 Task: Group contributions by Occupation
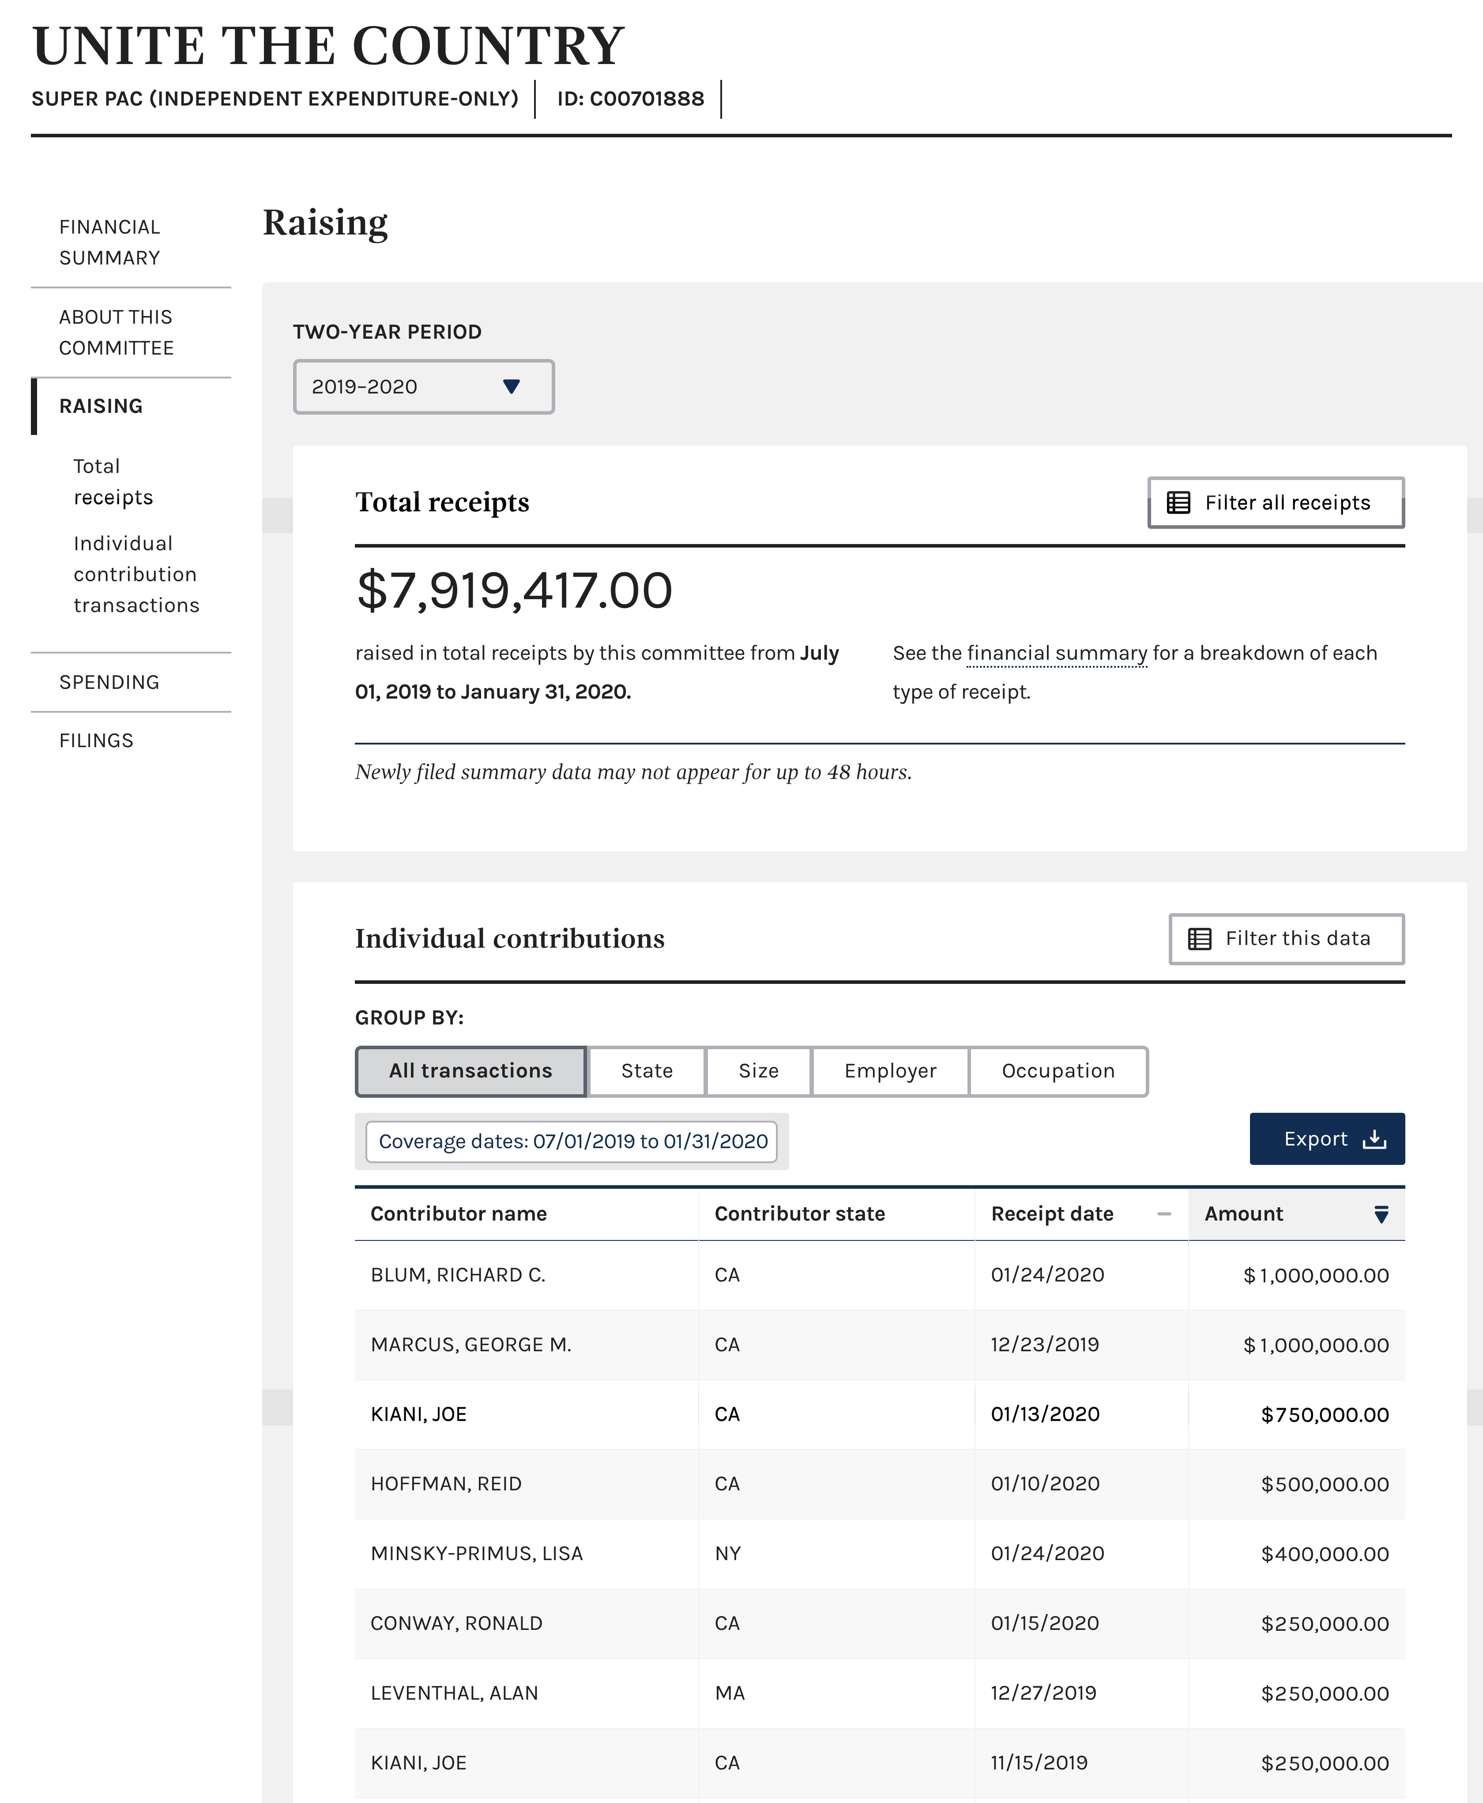pyautogui.click(x=1058, y=1071)
